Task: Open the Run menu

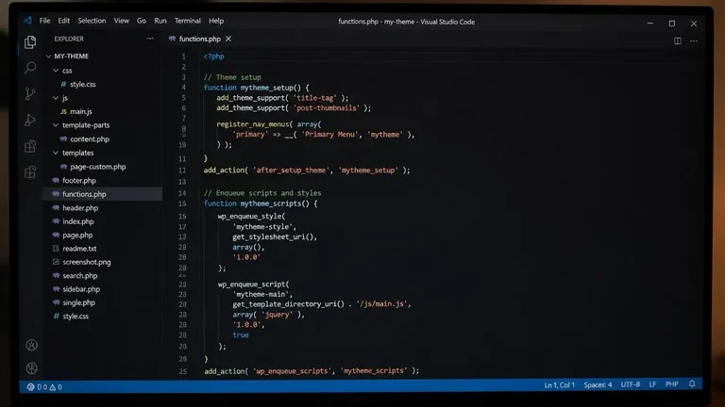Action: pos(160,21)
